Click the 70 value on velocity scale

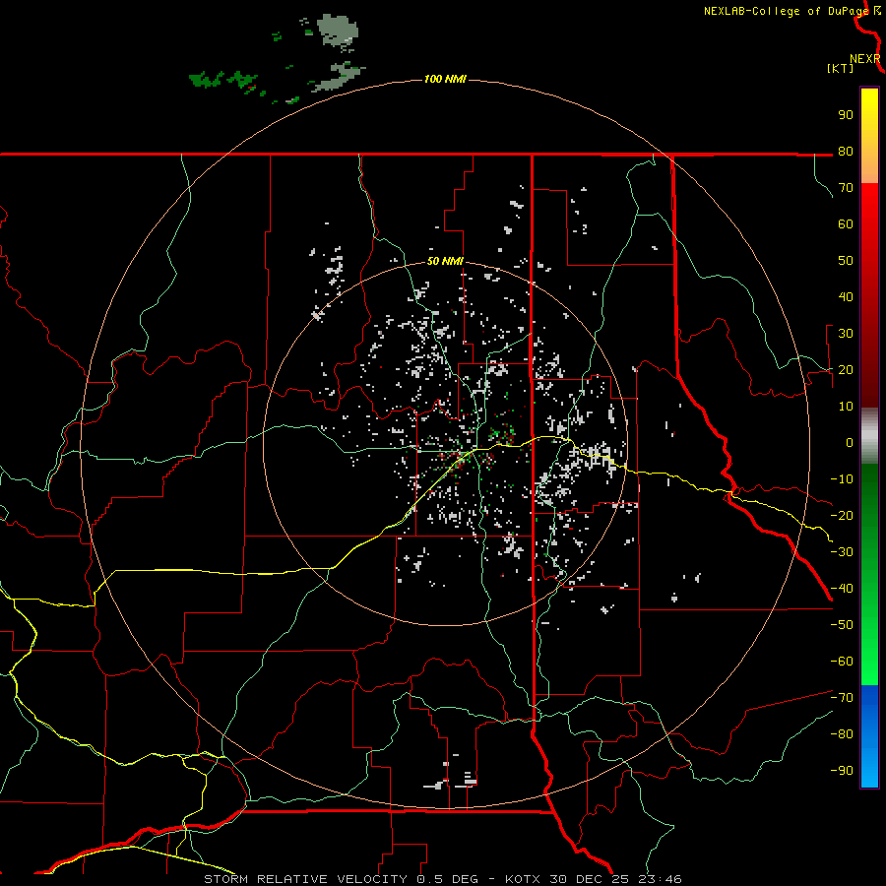click(x=846, y=188)
